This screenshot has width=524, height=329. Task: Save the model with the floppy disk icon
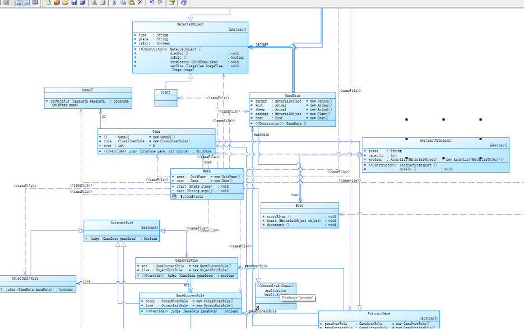tap(74, 2)
